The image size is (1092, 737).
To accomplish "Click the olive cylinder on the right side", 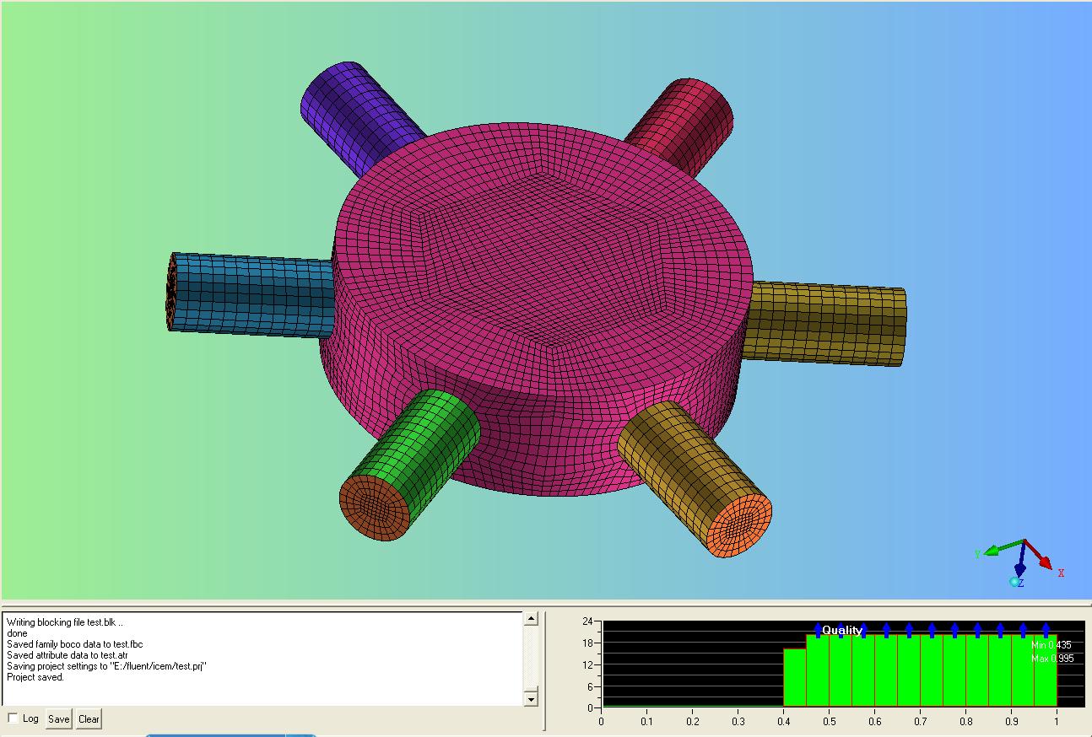I will (x=827, y=325).
